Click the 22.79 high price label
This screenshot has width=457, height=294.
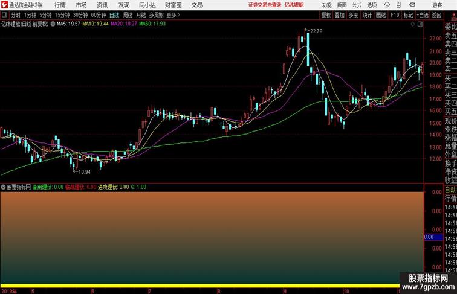click(316, 31)
